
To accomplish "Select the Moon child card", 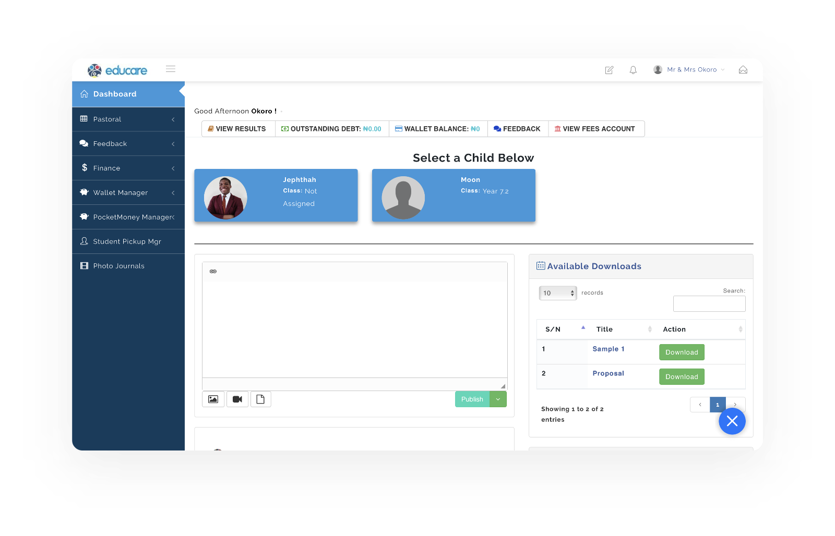I will click(454, 196).
